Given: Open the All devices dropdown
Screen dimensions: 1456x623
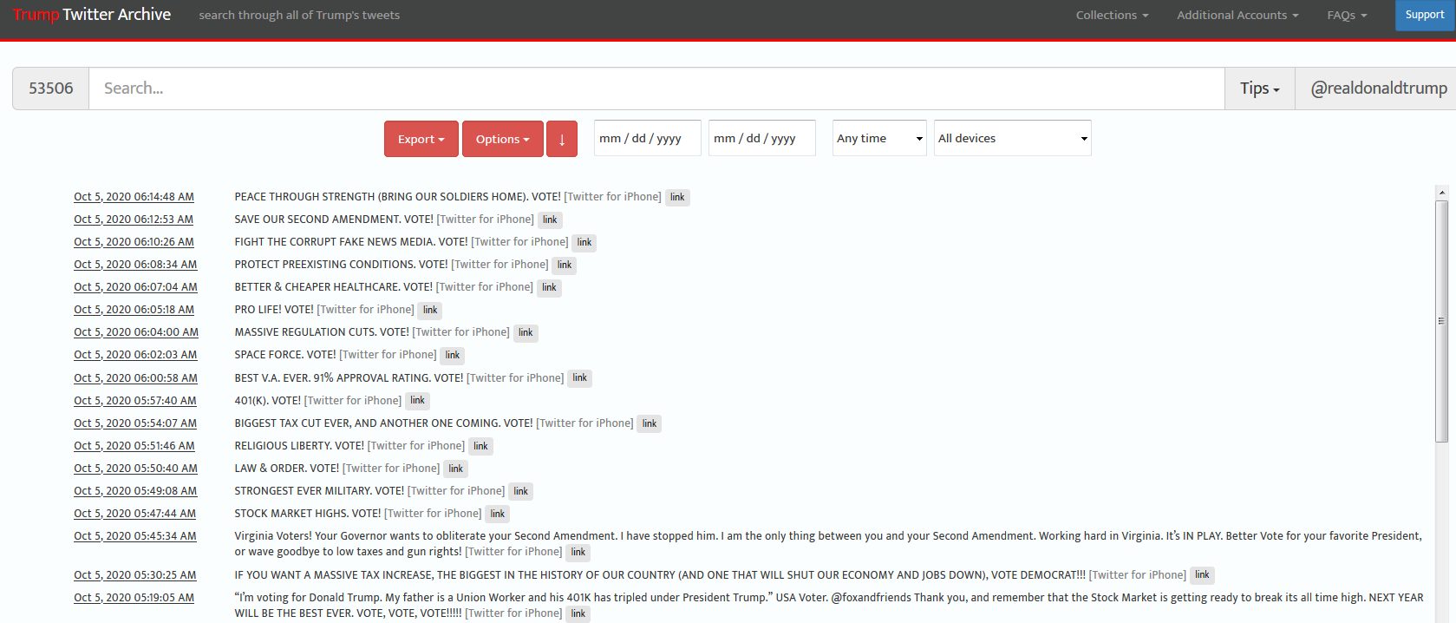Looking at the screenshot, I should pyautogui.click(x=1012, y=138).
